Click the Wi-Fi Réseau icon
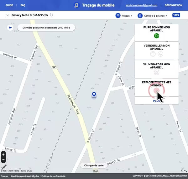 118,15
